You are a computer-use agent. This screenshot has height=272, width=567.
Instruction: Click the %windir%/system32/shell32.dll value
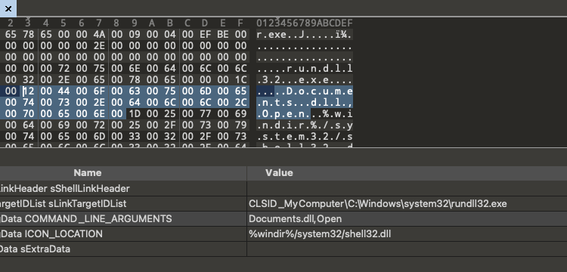click(320, 234)
